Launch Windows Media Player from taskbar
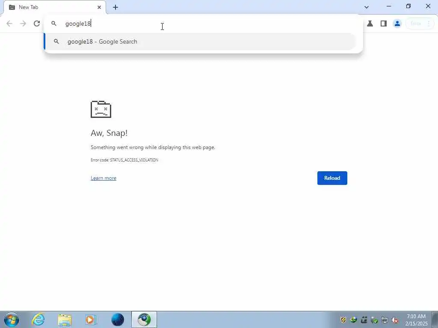 click(91, 319)
